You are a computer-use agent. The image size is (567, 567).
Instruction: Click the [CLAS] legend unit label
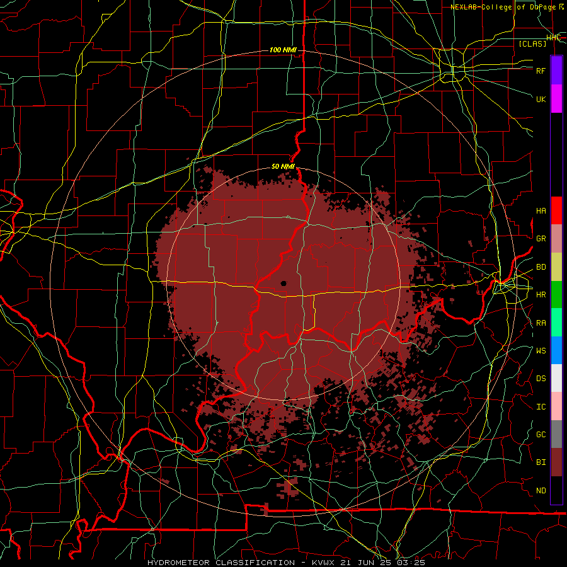click(x=532, y=43)
